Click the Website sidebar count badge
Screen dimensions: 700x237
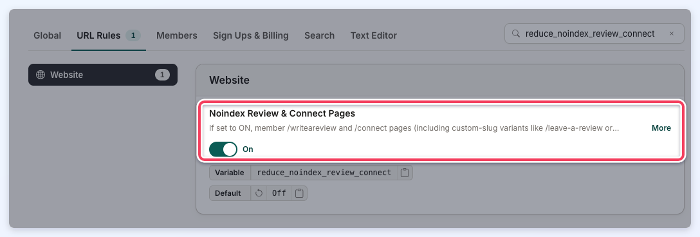(x=163, y=75)
